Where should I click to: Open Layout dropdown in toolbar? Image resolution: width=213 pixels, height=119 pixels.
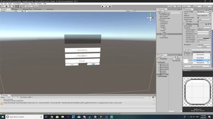207,6
